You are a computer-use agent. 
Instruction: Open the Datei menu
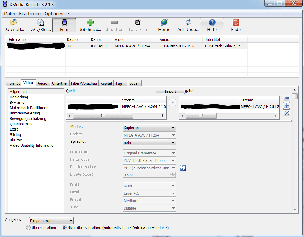click(10, 14)
